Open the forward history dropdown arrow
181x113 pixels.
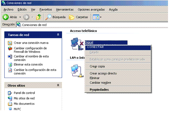tap(32, 17)
